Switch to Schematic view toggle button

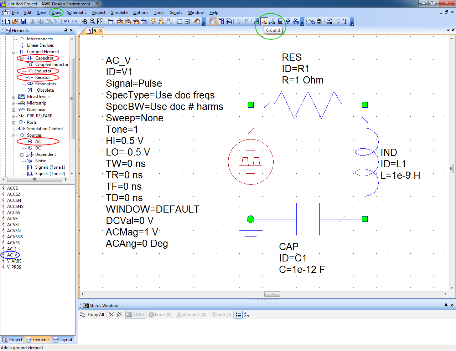(213, 21)
